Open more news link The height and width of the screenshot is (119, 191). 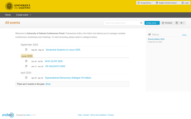[185, 35]
